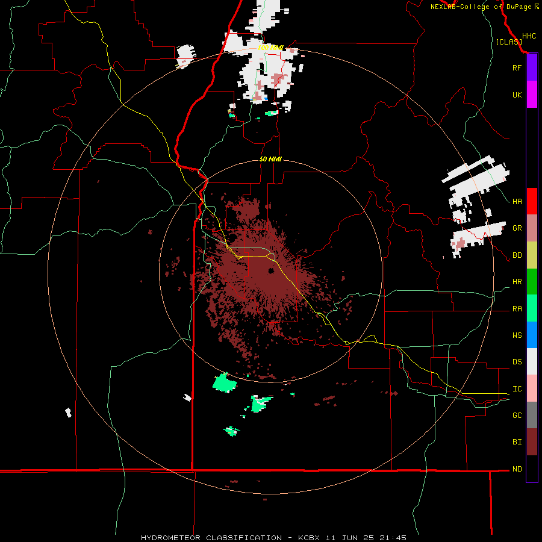Image resolution: width=542 pixels, height=542 pixels.
Task: Click the HA red legend swatch
Action: [x=532, y=201]
